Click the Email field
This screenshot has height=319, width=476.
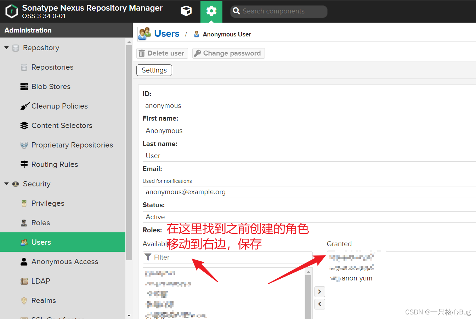coord(309,192)
